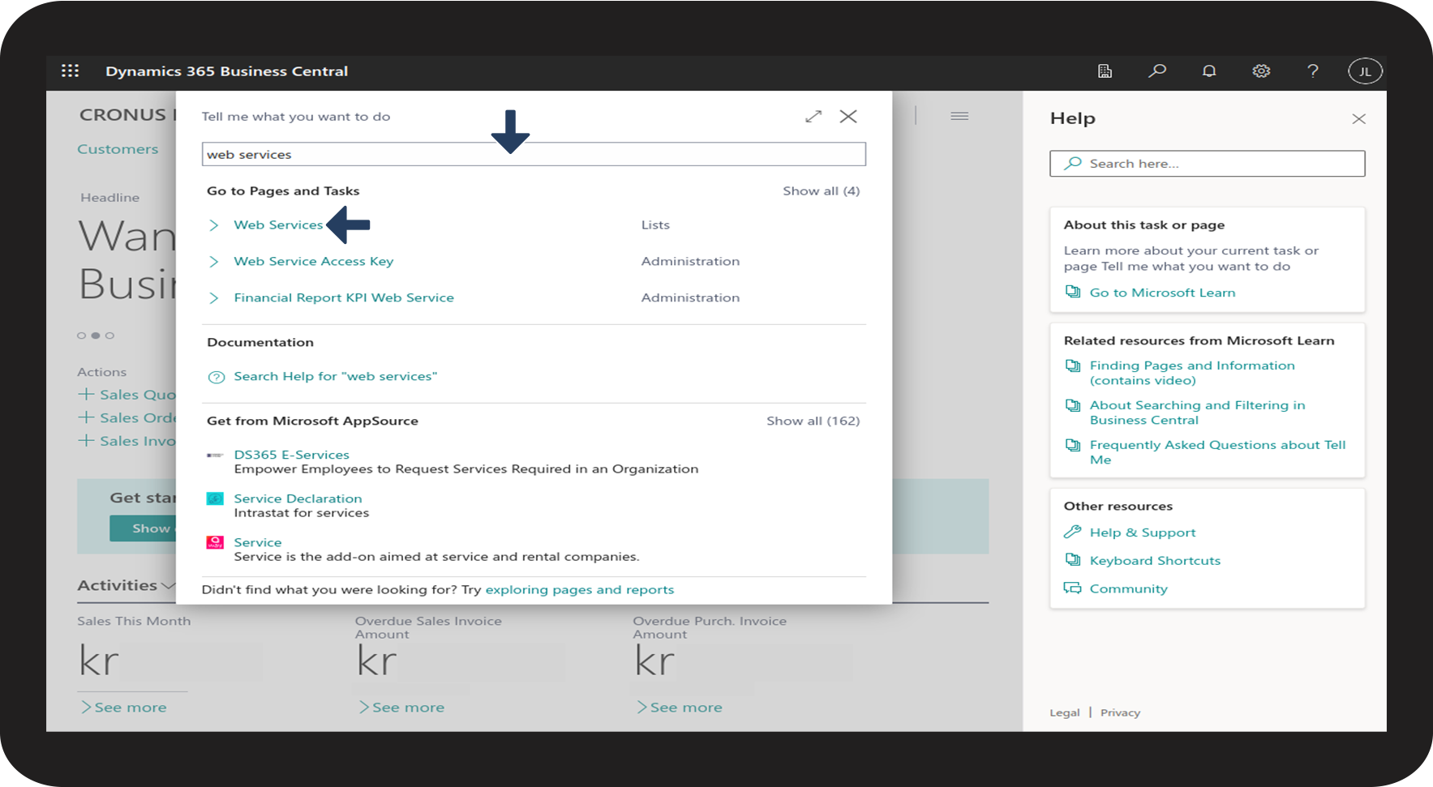Create a new Sales Quote
1433x787 pixels.
(127, 395)
